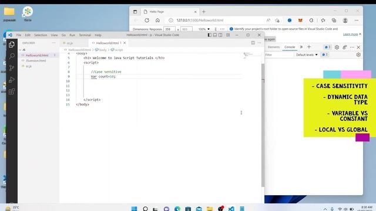Open MetaMask fox extension in Edge

tap(300, 21)
